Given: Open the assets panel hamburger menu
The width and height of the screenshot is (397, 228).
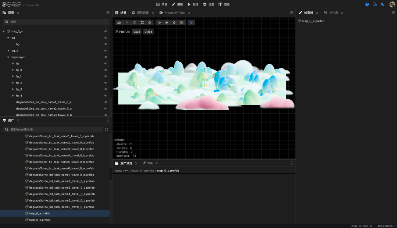Looking at the screenshot, I should (108, 120).
